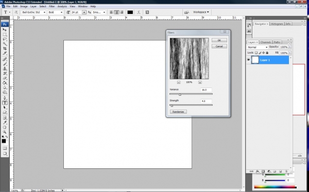The image size is (309, 192).
Task: Click Delete layer trash icon
Action: coord(286,171)
